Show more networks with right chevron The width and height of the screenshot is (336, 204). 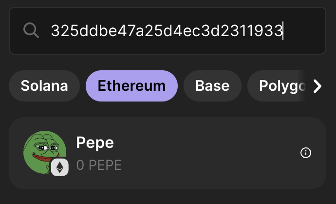coord(317,86)
